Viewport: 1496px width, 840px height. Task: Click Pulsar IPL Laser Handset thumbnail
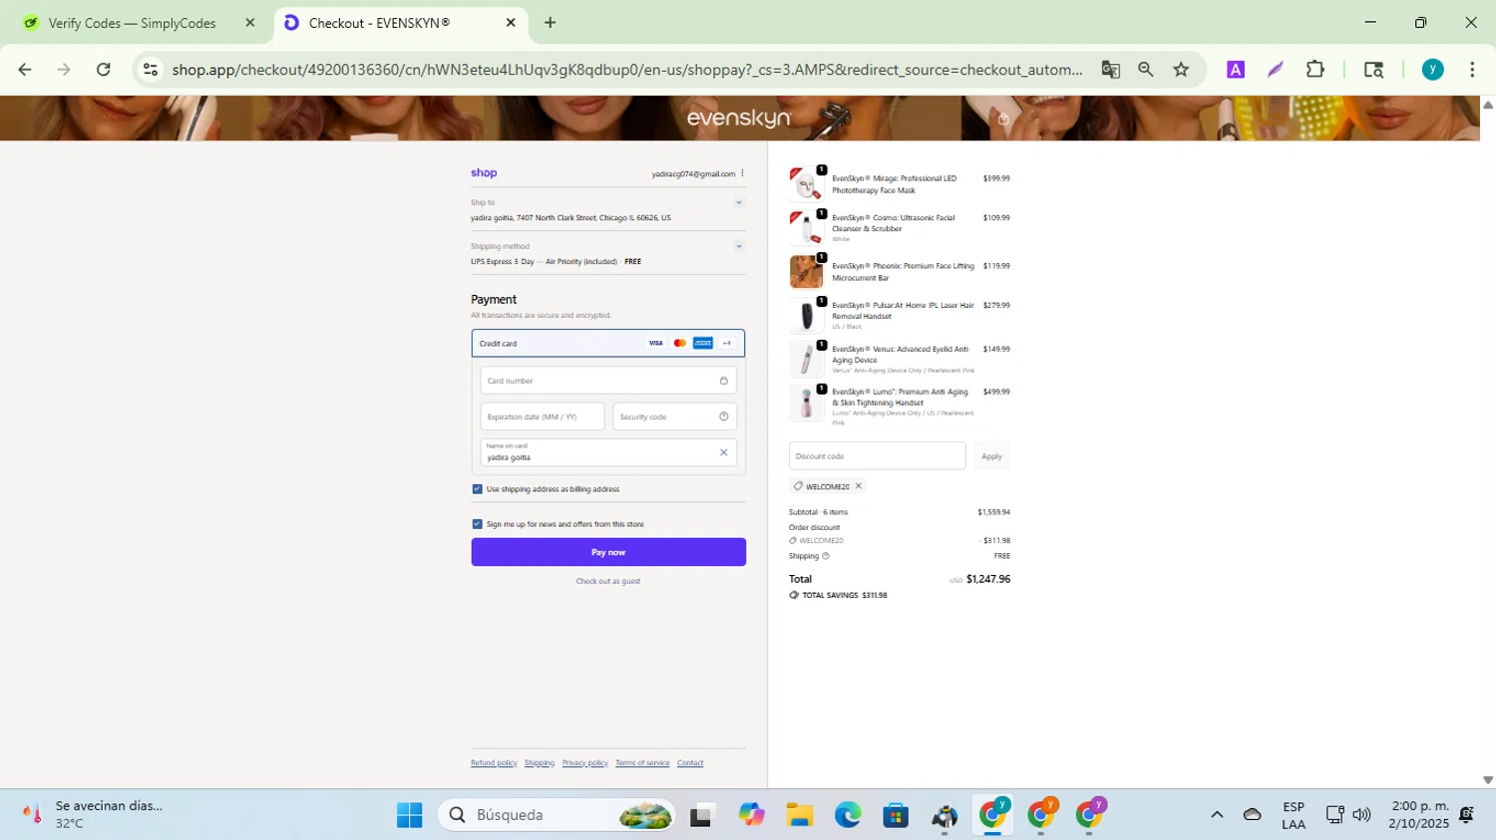point(806,316)
